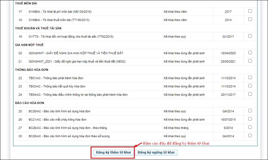The height and width of the screenshot is (160, 268).
Task: Select the 16/04/2020 date cell
Action: click(228, 53)
